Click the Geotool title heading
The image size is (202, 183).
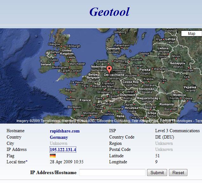[x=110, y=12]
